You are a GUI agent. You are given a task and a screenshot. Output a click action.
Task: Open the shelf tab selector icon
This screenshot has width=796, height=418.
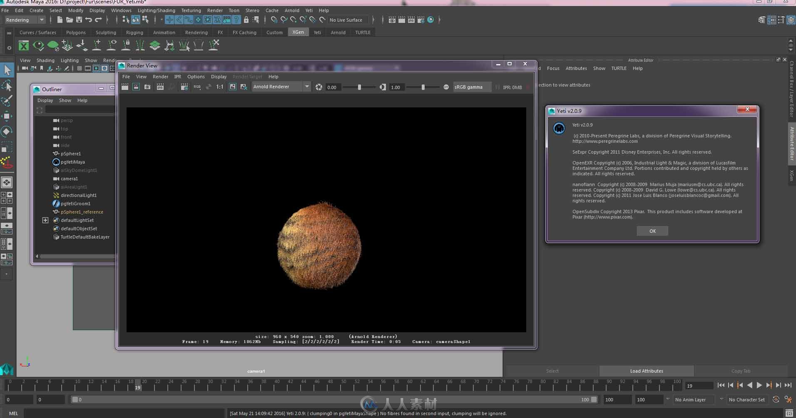(x=9, y=33)
